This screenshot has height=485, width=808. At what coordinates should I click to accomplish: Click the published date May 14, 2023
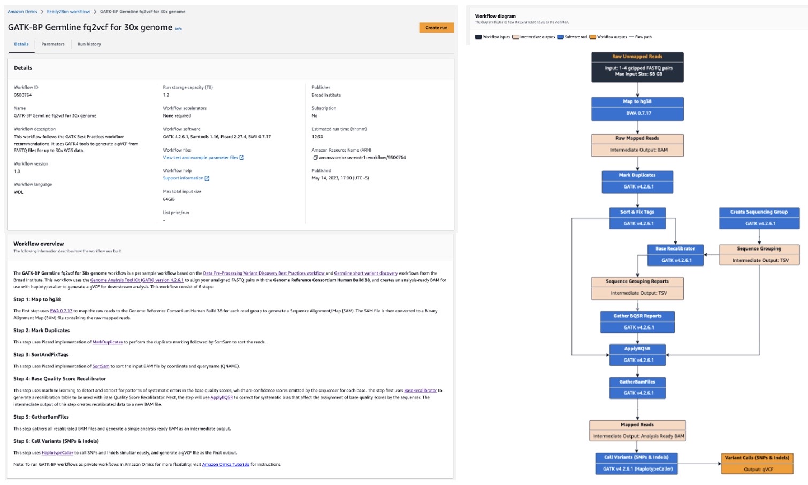pos(340,178)
